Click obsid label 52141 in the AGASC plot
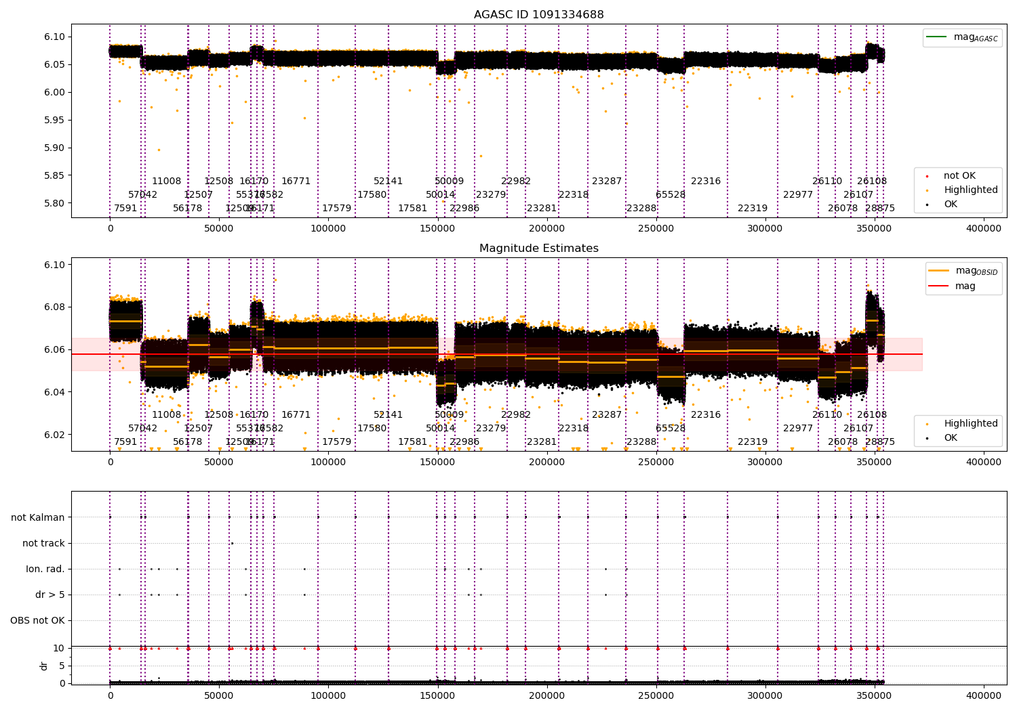This screenshot has height=711, width=1017. click(388, 181)
